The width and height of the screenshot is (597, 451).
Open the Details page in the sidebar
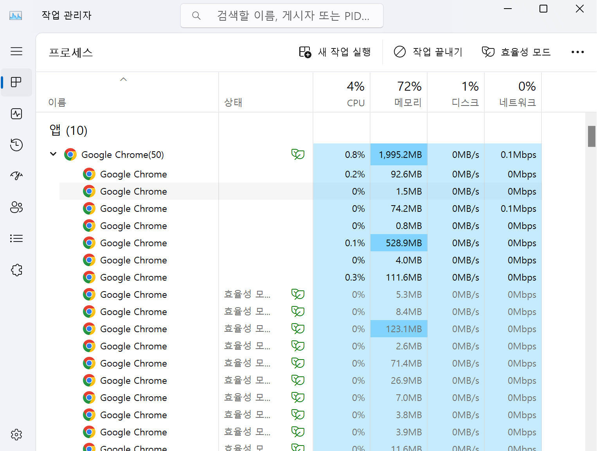16,238
